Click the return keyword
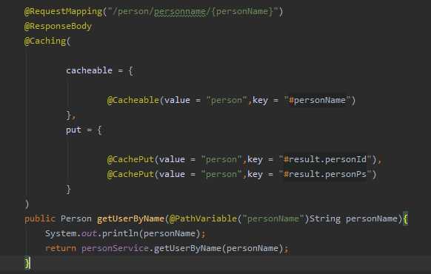Screen dimensions: 431x274 click(x=61, y=248)
